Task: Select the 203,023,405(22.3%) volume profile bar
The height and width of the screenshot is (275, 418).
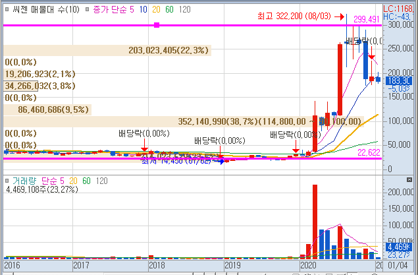Action: tap(107, 50)
